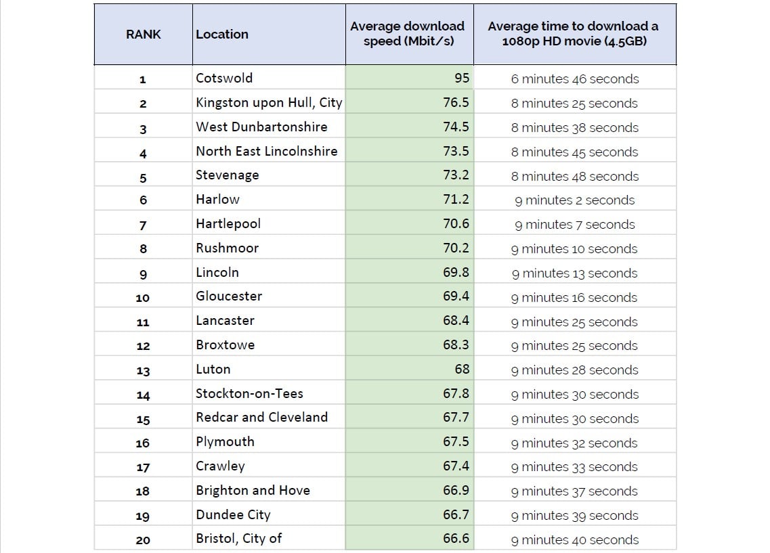
Task: Select the average time to download header
Action: point(573,34)
